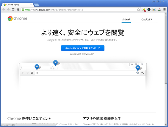Click the vertical scrollbar thumb

pyautogui.click(x=166, y=49)
